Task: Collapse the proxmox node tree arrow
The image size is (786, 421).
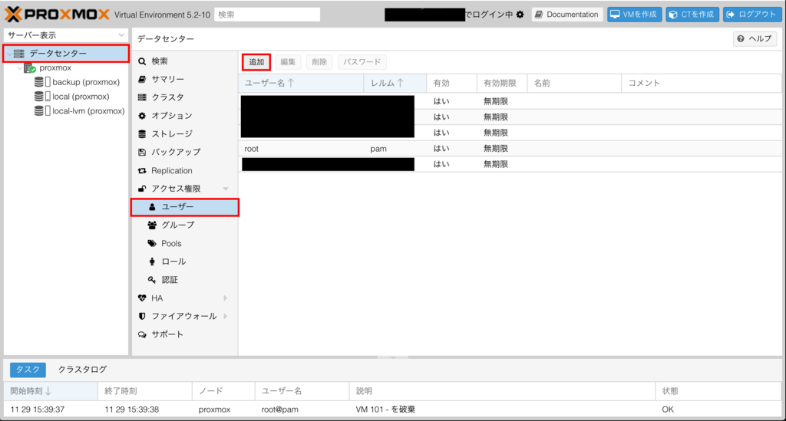Action: click(x=19, y=67)
